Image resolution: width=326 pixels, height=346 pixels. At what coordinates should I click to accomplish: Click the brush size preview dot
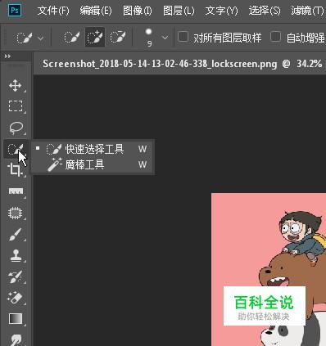pos(148,32)
